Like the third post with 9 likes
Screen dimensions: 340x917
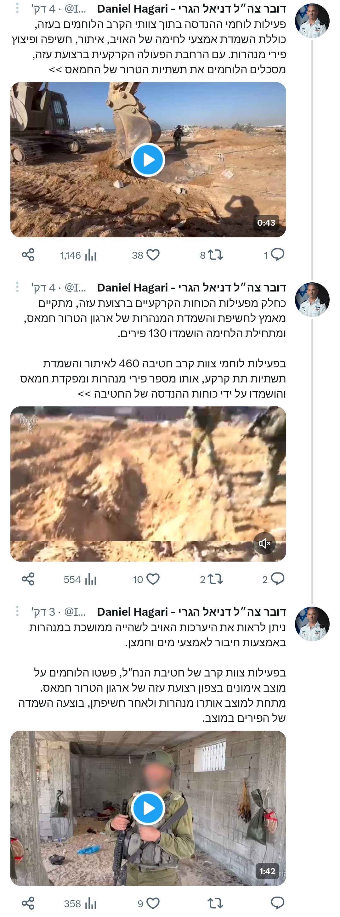(x=149, y=903)
